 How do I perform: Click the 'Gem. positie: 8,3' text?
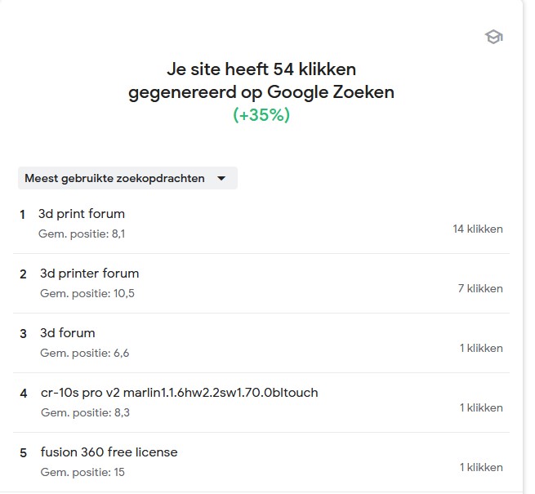(85, 413)
